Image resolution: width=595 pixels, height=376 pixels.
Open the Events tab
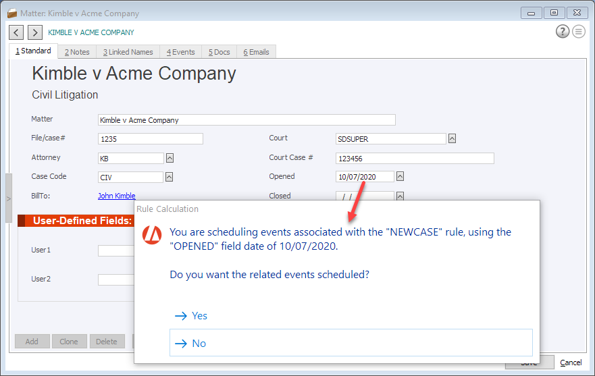[x=180, y=52]
